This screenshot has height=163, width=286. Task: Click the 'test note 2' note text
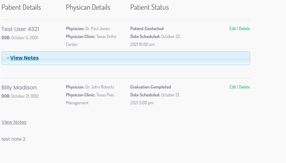tap(13, 139)
